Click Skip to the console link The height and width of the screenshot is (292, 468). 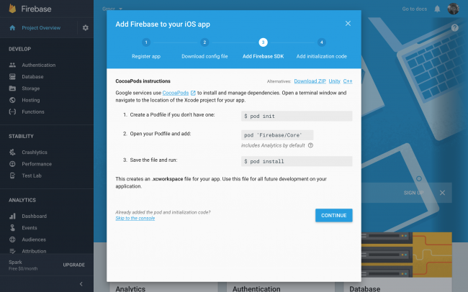tap(135, 219)
